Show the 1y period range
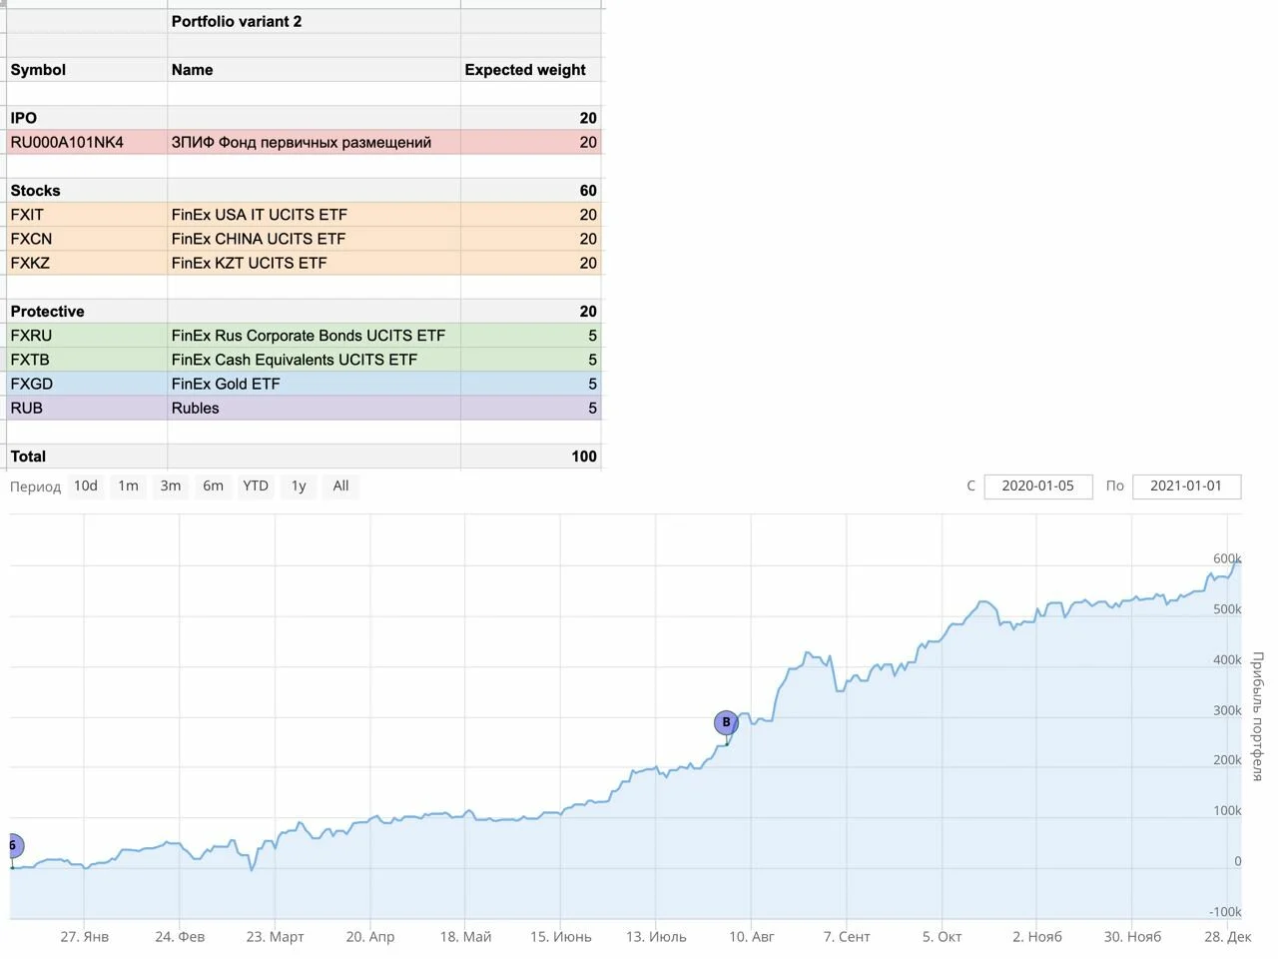This screenshot has height=959, width=1278. click(x=299, y=486)
